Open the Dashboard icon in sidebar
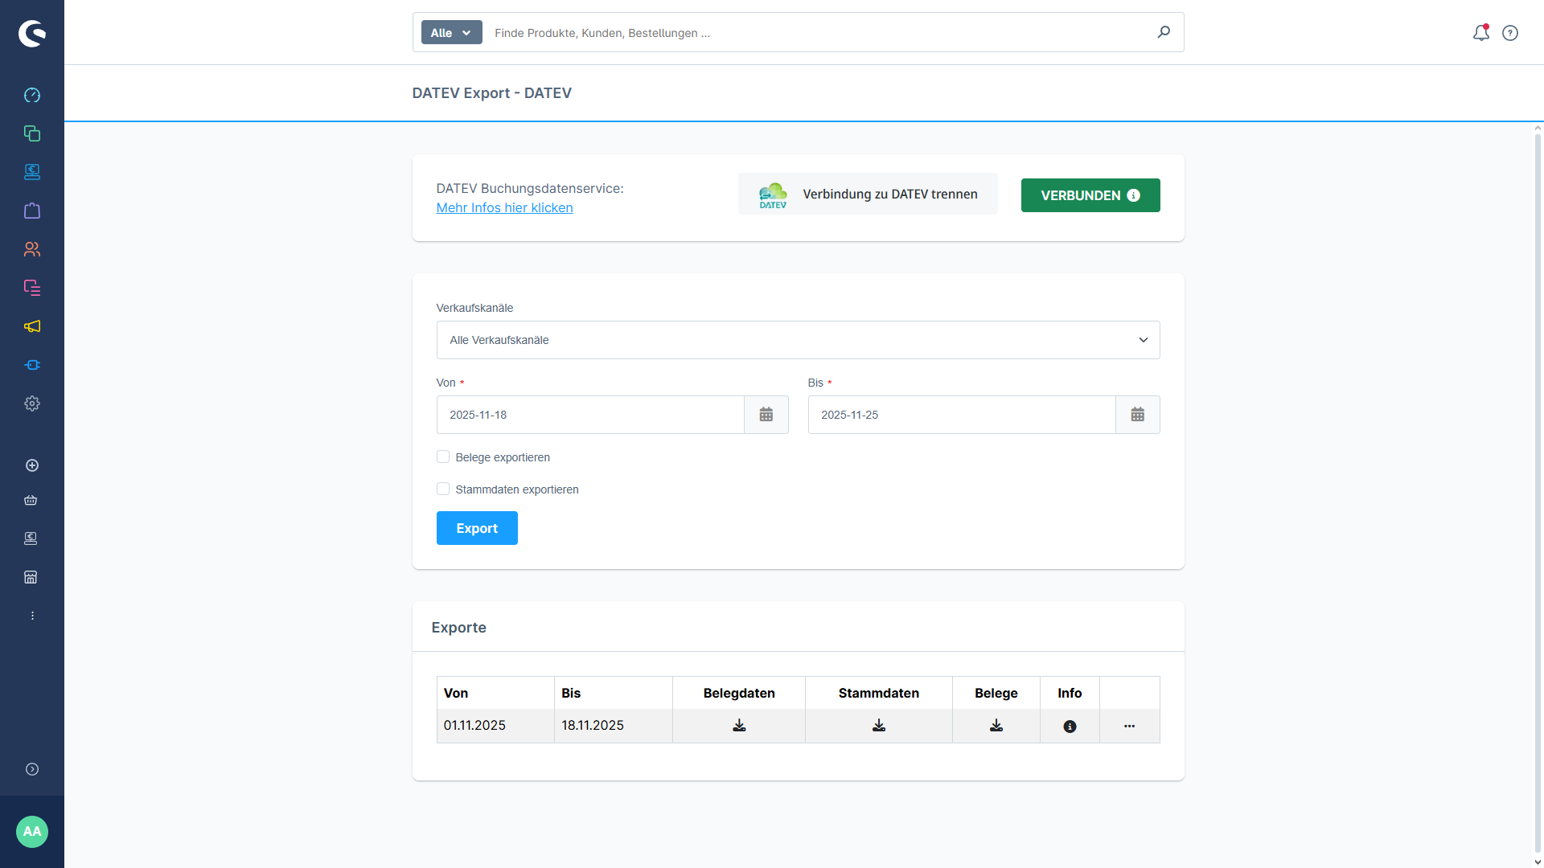Image resolution: width=1544 pixels, height=868 pixels. 32,95
